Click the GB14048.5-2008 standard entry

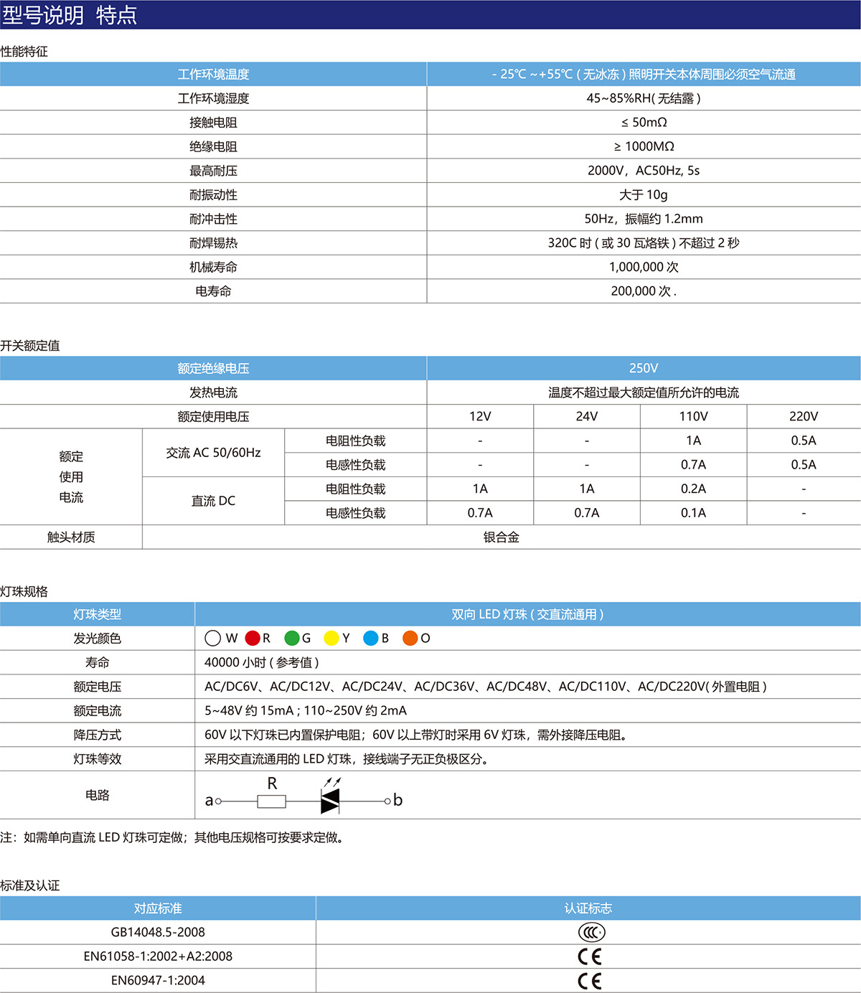pos(158,932)
